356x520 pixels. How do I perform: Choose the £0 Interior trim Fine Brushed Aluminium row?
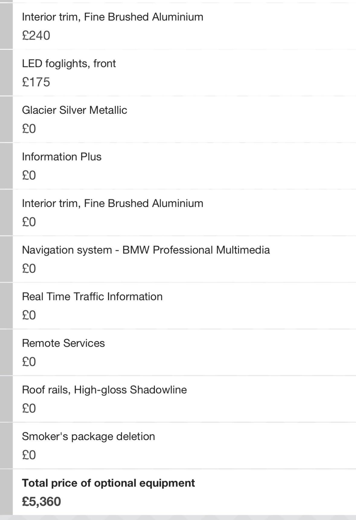(x=184, y=212)
